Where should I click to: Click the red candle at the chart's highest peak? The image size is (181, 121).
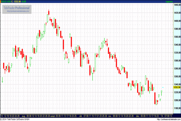(x=48, y=13)
